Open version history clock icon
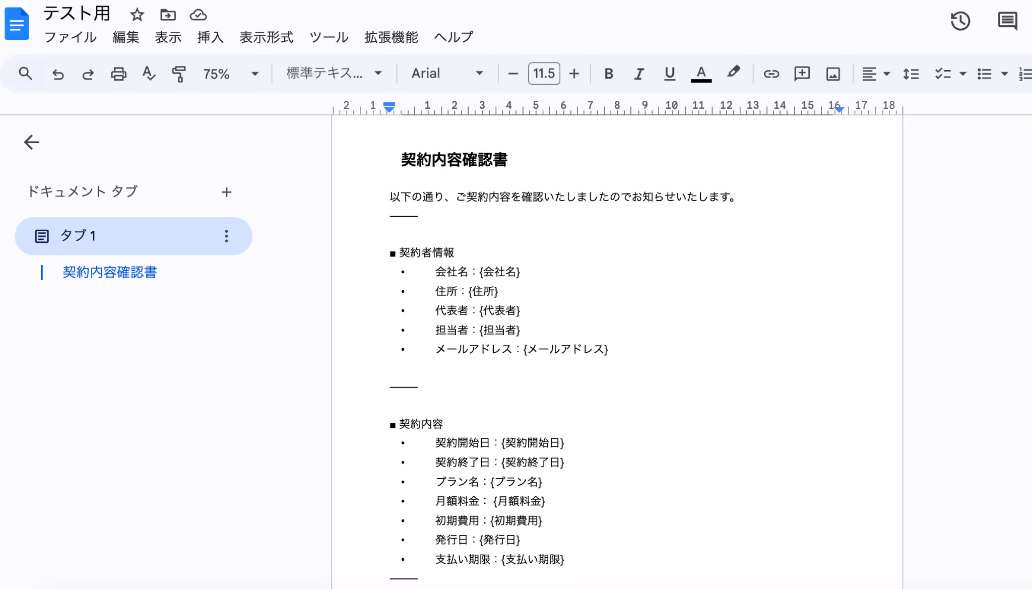The image size is (1032, 589). tap(960, 21)
